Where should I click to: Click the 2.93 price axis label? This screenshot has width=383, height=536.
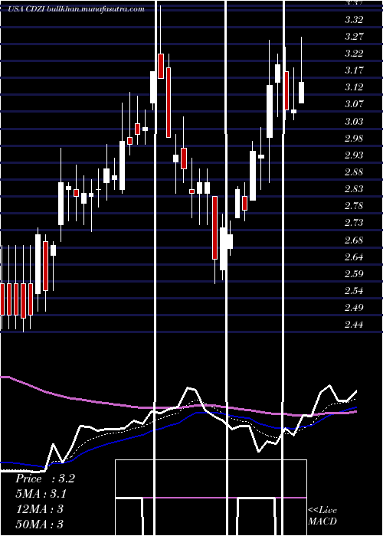(x=354, y=155)
